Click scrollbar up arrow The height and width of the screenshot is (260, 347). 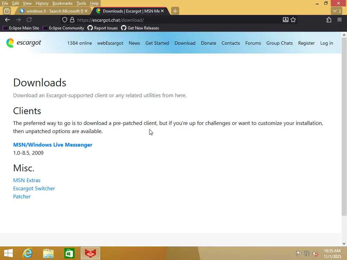pos(344,35)
